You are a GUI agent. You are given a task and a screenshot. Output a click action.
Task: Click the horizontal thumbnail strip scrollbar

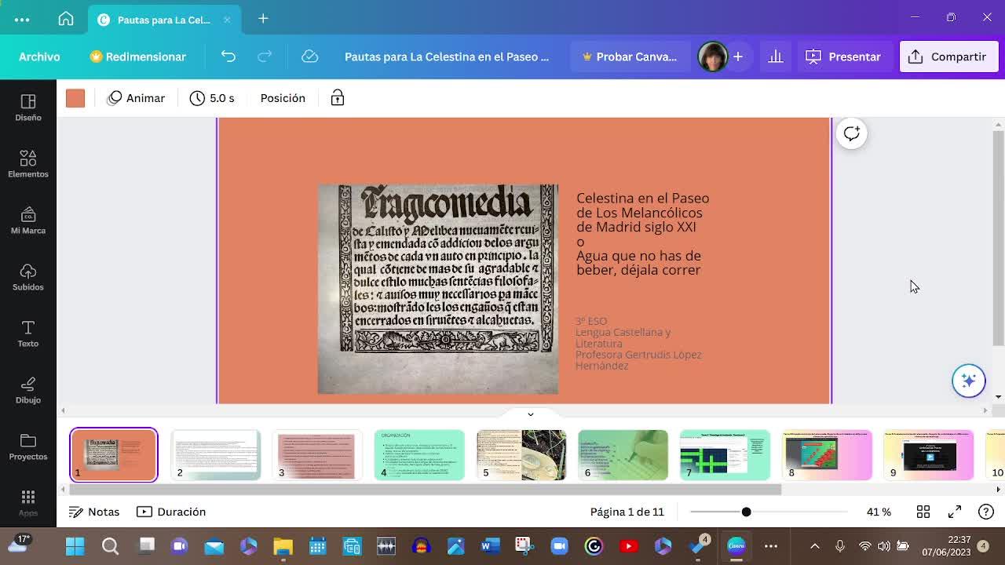point(426,490)
